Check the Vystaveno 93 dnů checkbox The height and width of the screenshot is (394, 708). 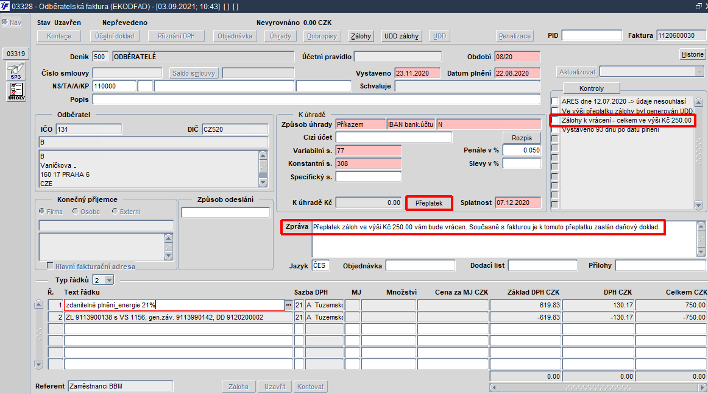555,130
